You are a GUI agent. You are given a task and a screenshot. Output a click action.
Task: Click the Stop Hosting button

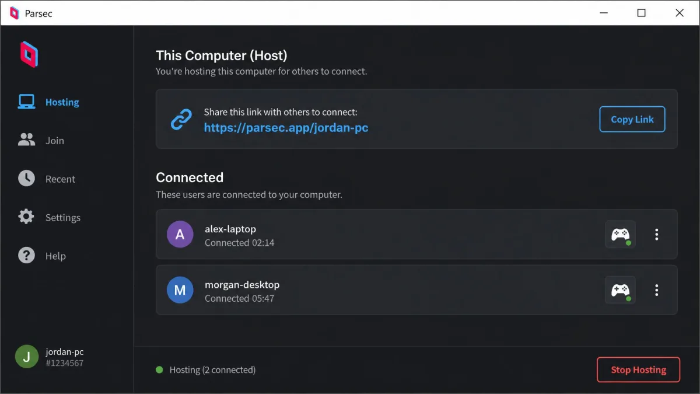click(x=638, y=369)
